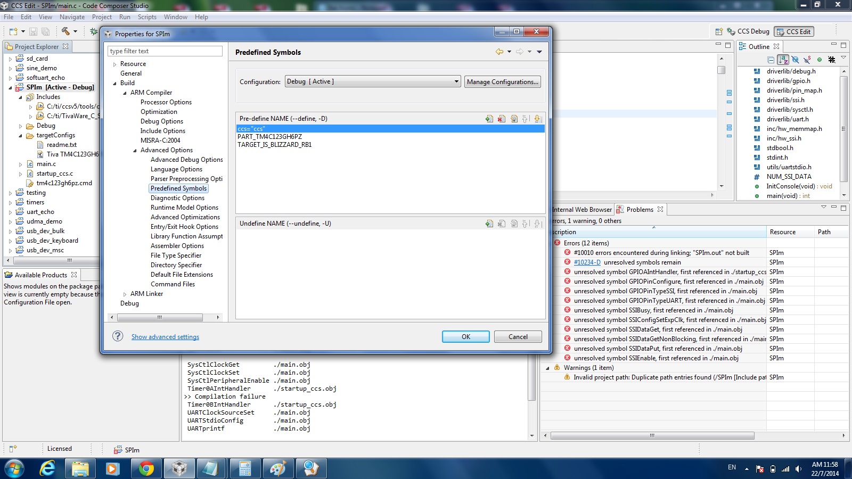Image resolution: width=852 pixels, height=479 pixels.
Task: Collapse Errors (12 items) group in Problems
Action: tap(547, 243)
